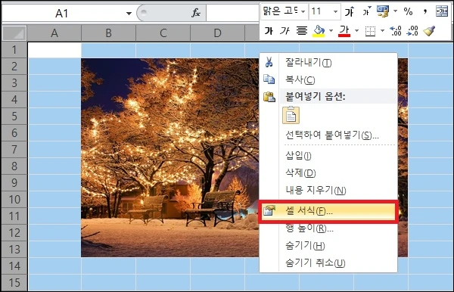Select column B header

coord(108,33)
